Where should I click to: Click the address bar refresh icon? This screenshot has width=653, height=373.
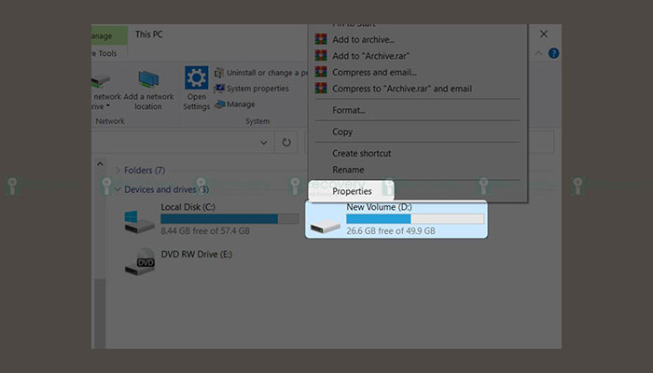pyautogui.click(x=286, y=143)
